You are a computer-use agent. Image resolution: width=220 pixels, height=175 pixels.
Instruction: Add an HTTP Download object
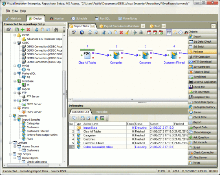202,62
